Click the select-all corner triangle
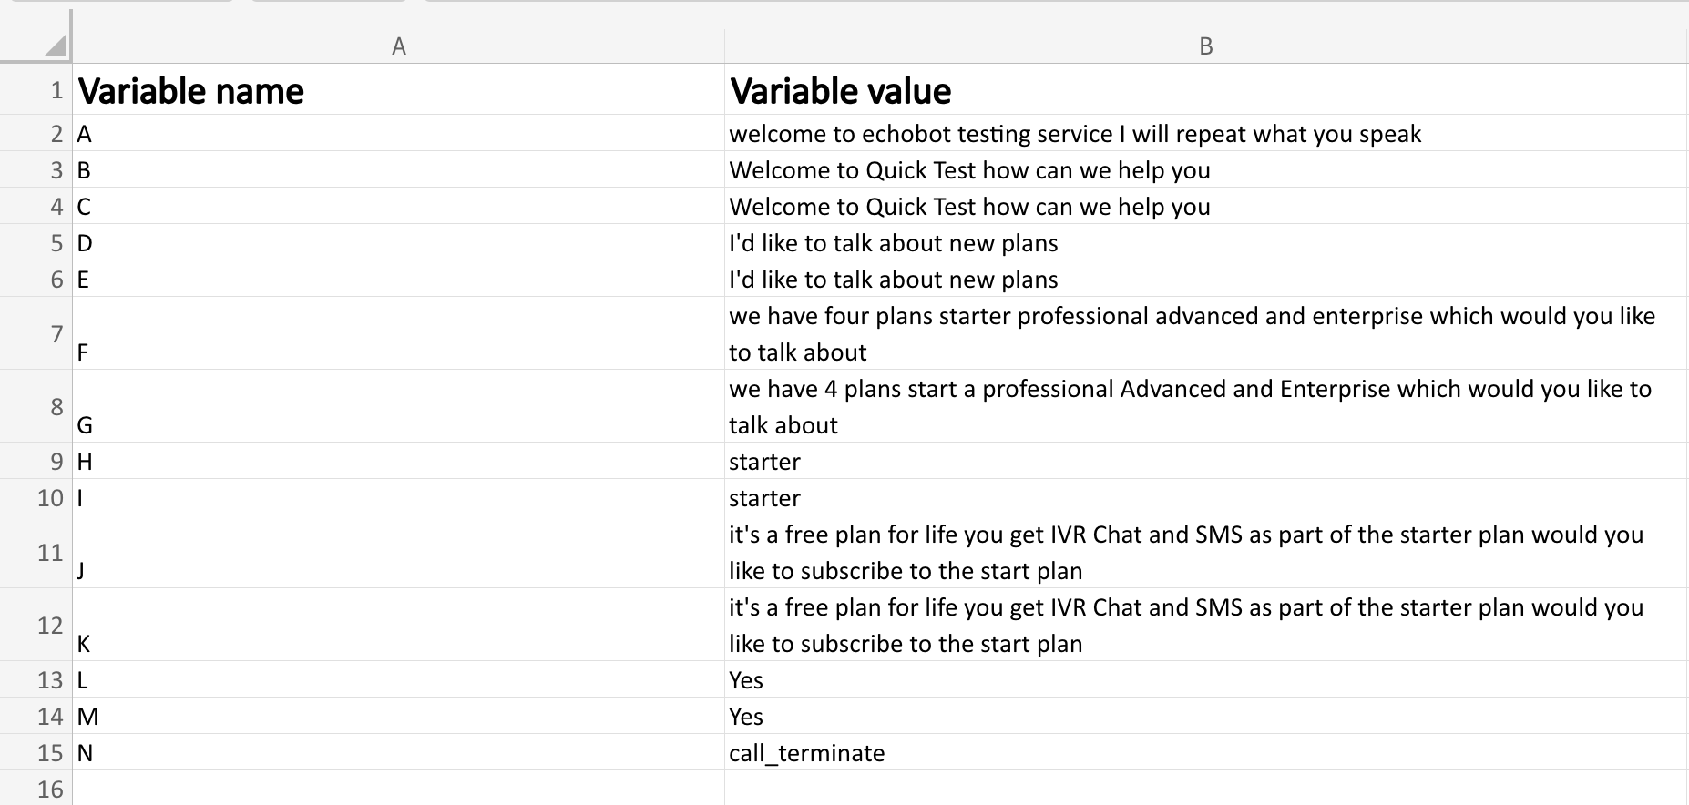The width and height of the screenshot is (1689, 805). pos(53,46)
